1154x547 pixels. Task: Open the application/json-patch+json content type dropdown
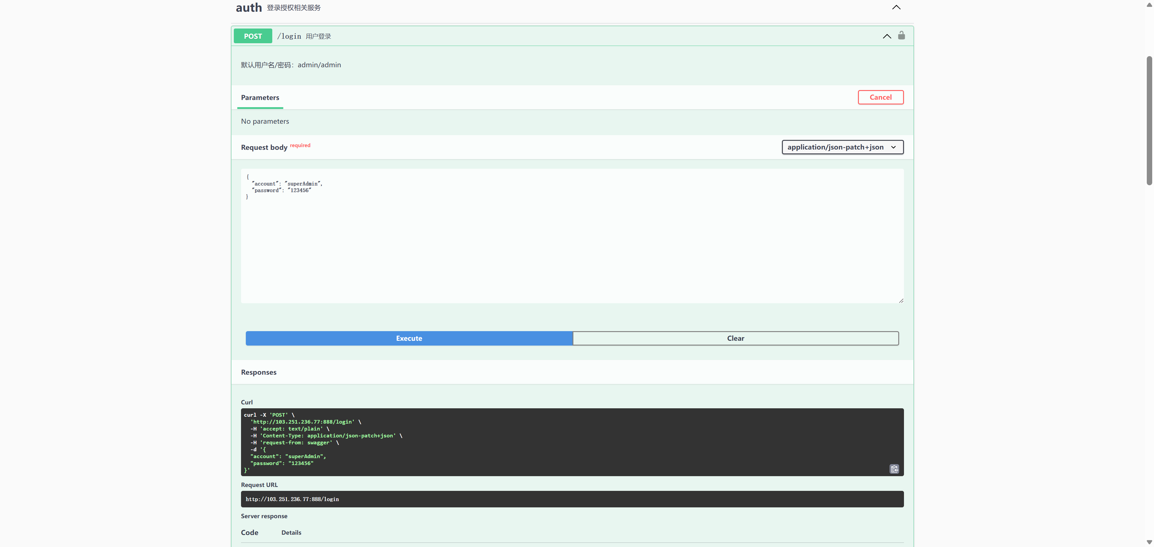tap(842, 147)
